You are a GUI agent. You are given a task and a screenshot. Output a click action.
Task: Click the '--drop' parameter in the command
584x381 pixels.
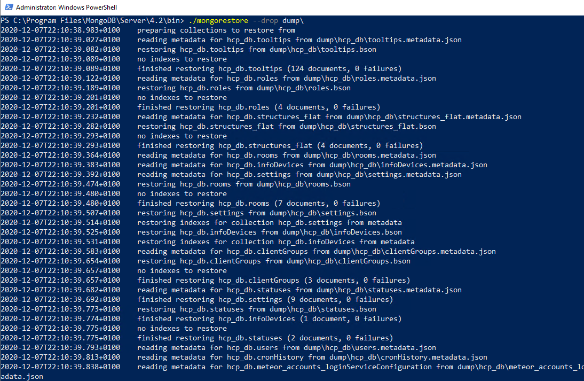click(265, 20)
